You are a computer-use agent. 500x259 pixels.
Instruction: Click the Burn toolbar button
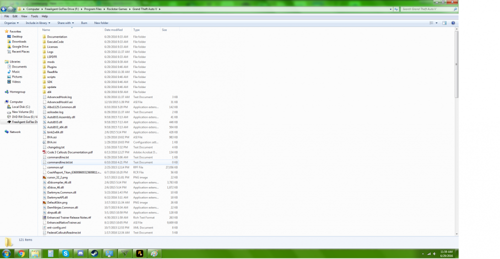pyautogui.click(x=84, y=23)
